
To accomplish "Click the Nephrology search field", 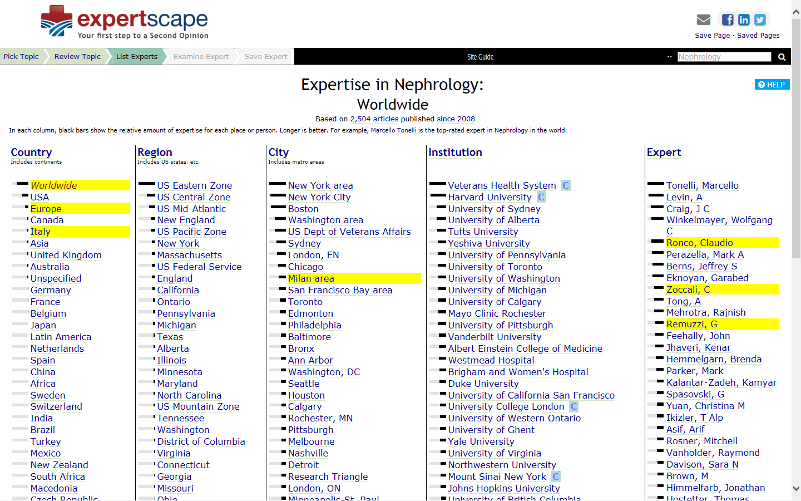I will pos(724,57).
